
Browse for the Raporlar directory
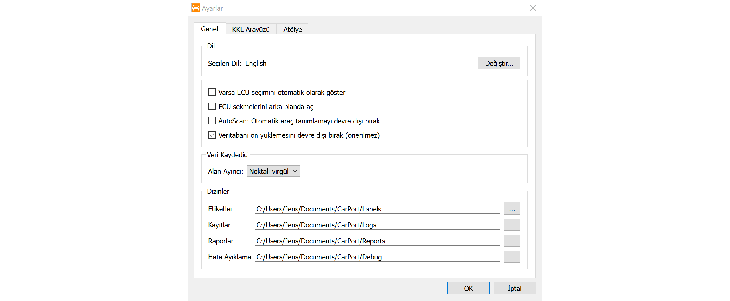pyautogui.click(x=512, y=241)
